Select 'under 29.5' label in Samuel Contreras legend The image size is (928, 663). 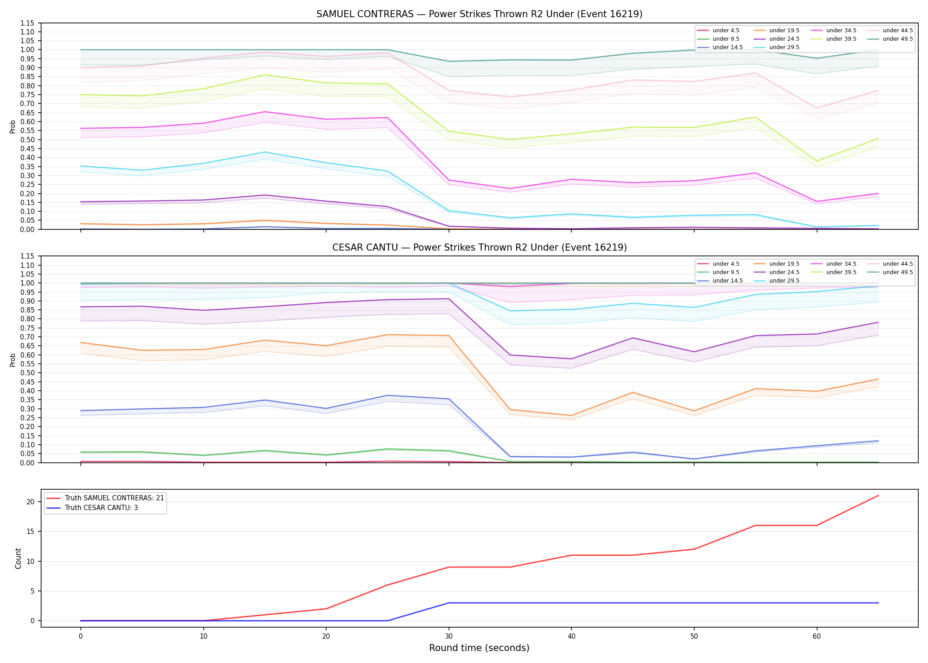point(784,47)
